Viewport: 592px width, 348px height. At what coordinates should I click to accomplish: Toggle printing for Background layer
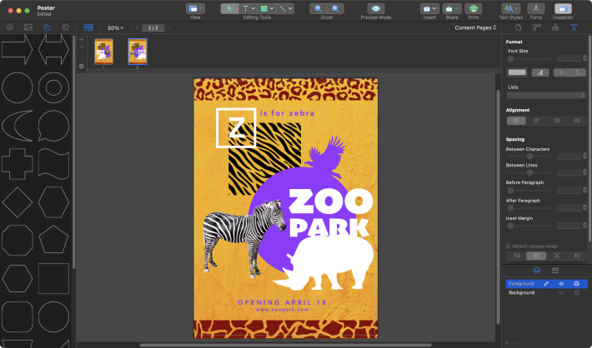[576, 292]
